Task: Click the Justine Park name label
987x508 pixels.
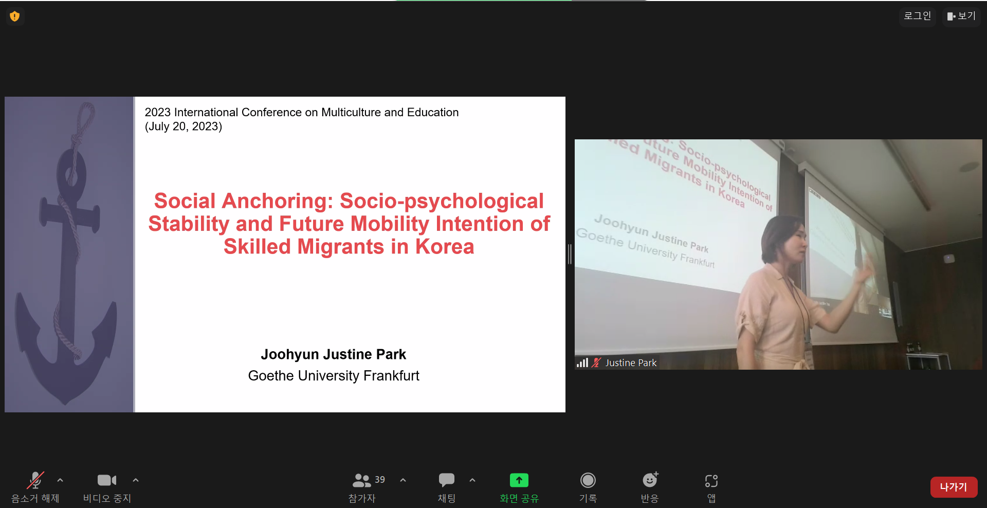Action: [x=631, y=362]
